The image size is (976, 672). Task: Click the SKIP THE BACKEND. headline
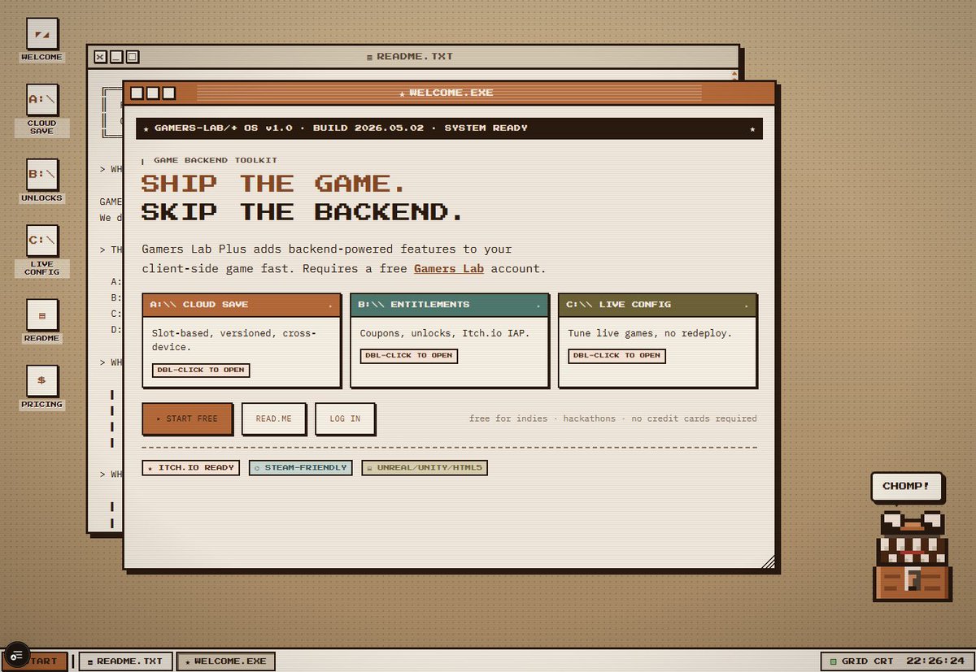(x=302, y=212)
